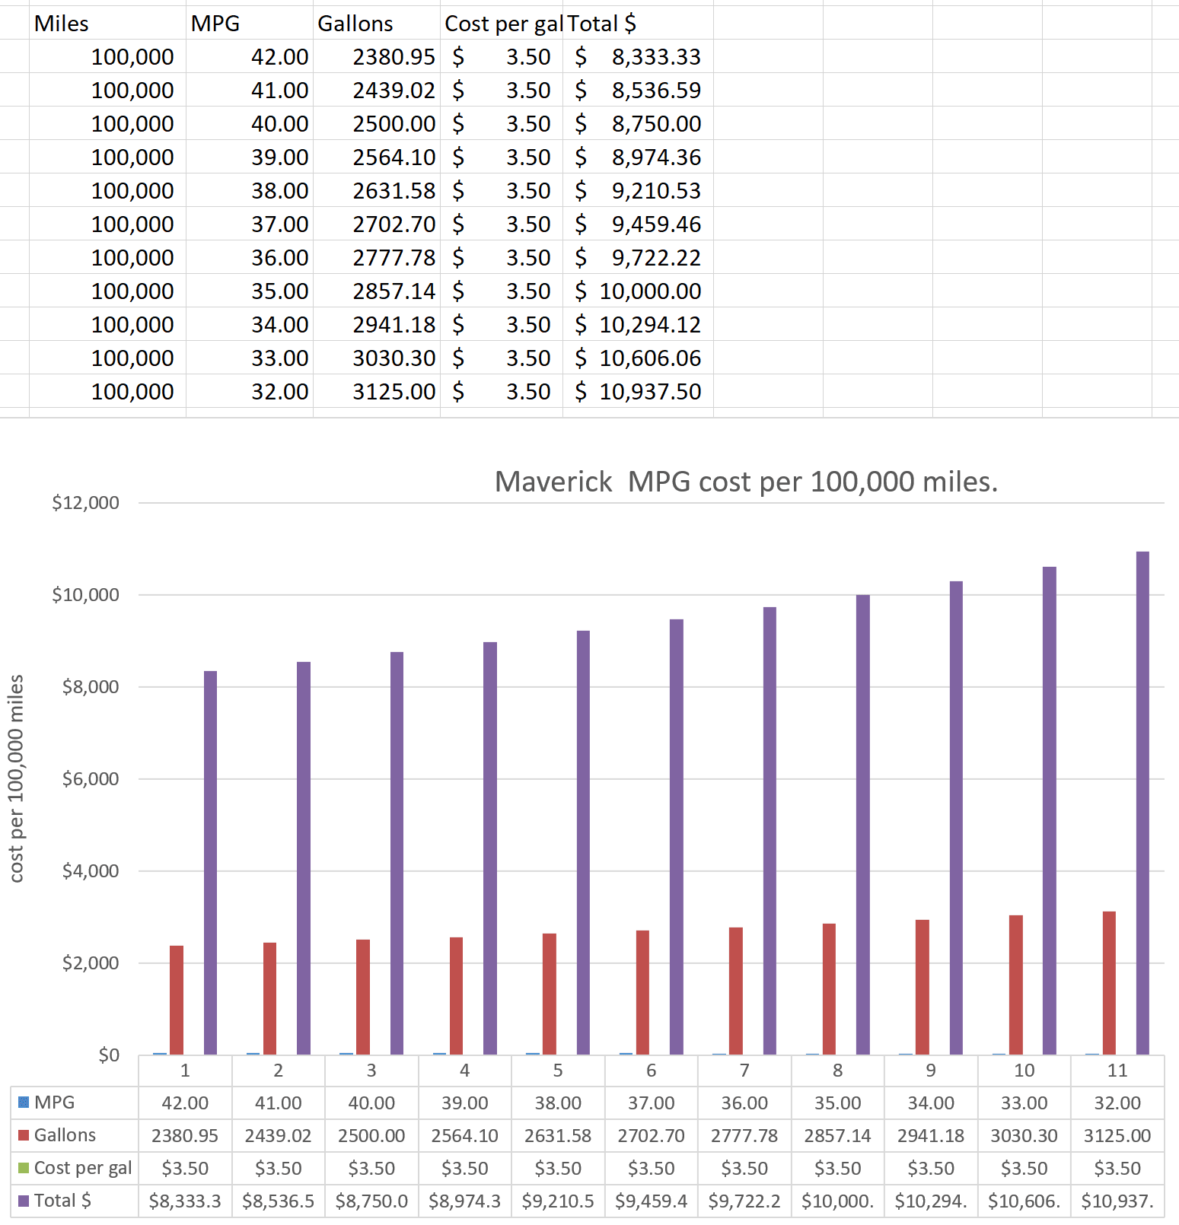Select the 3.50 cost cell in the 32.00 MPG row
The width and height of the screenshot is (1179, 1225).
[x=502, y=391]
